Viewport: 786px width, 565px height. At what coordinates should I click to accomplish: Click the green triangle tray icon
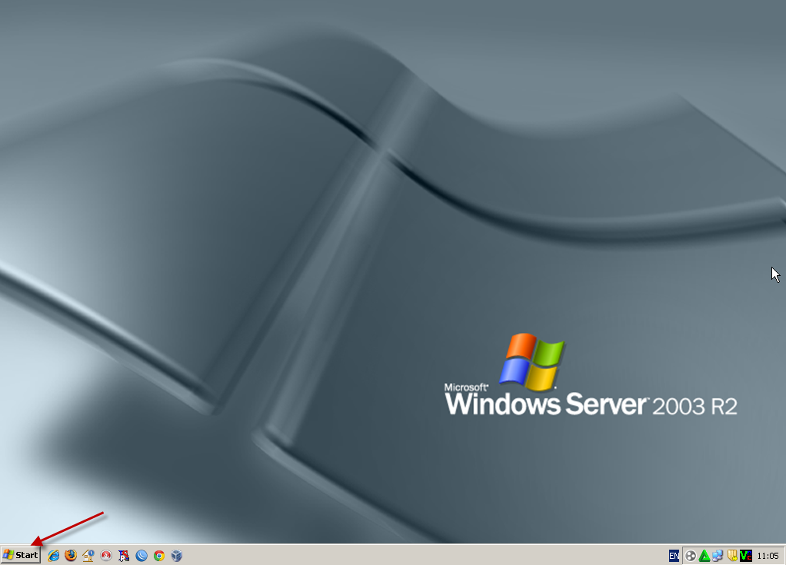pyautogui.click(x=704, y=556)
